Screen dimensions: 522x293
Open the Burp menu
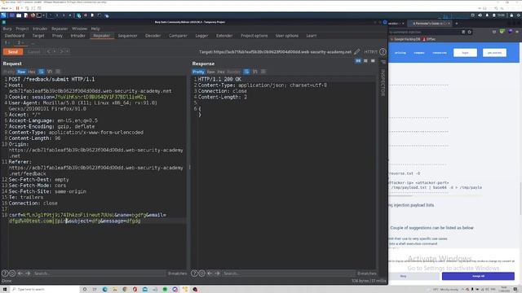7,29
